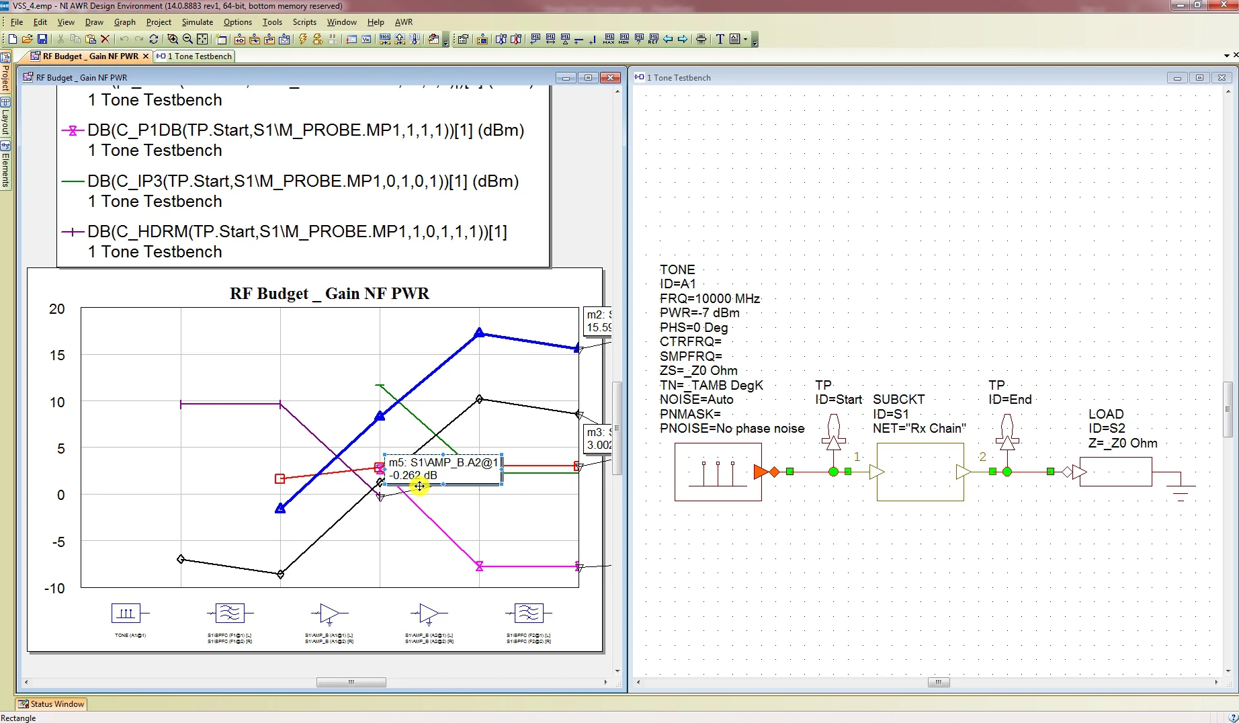Image resolution: width=1239 pixels, height=723 pixels.
Task: Show the Elements panel from the left sidebar
Action: click(5, 163)
